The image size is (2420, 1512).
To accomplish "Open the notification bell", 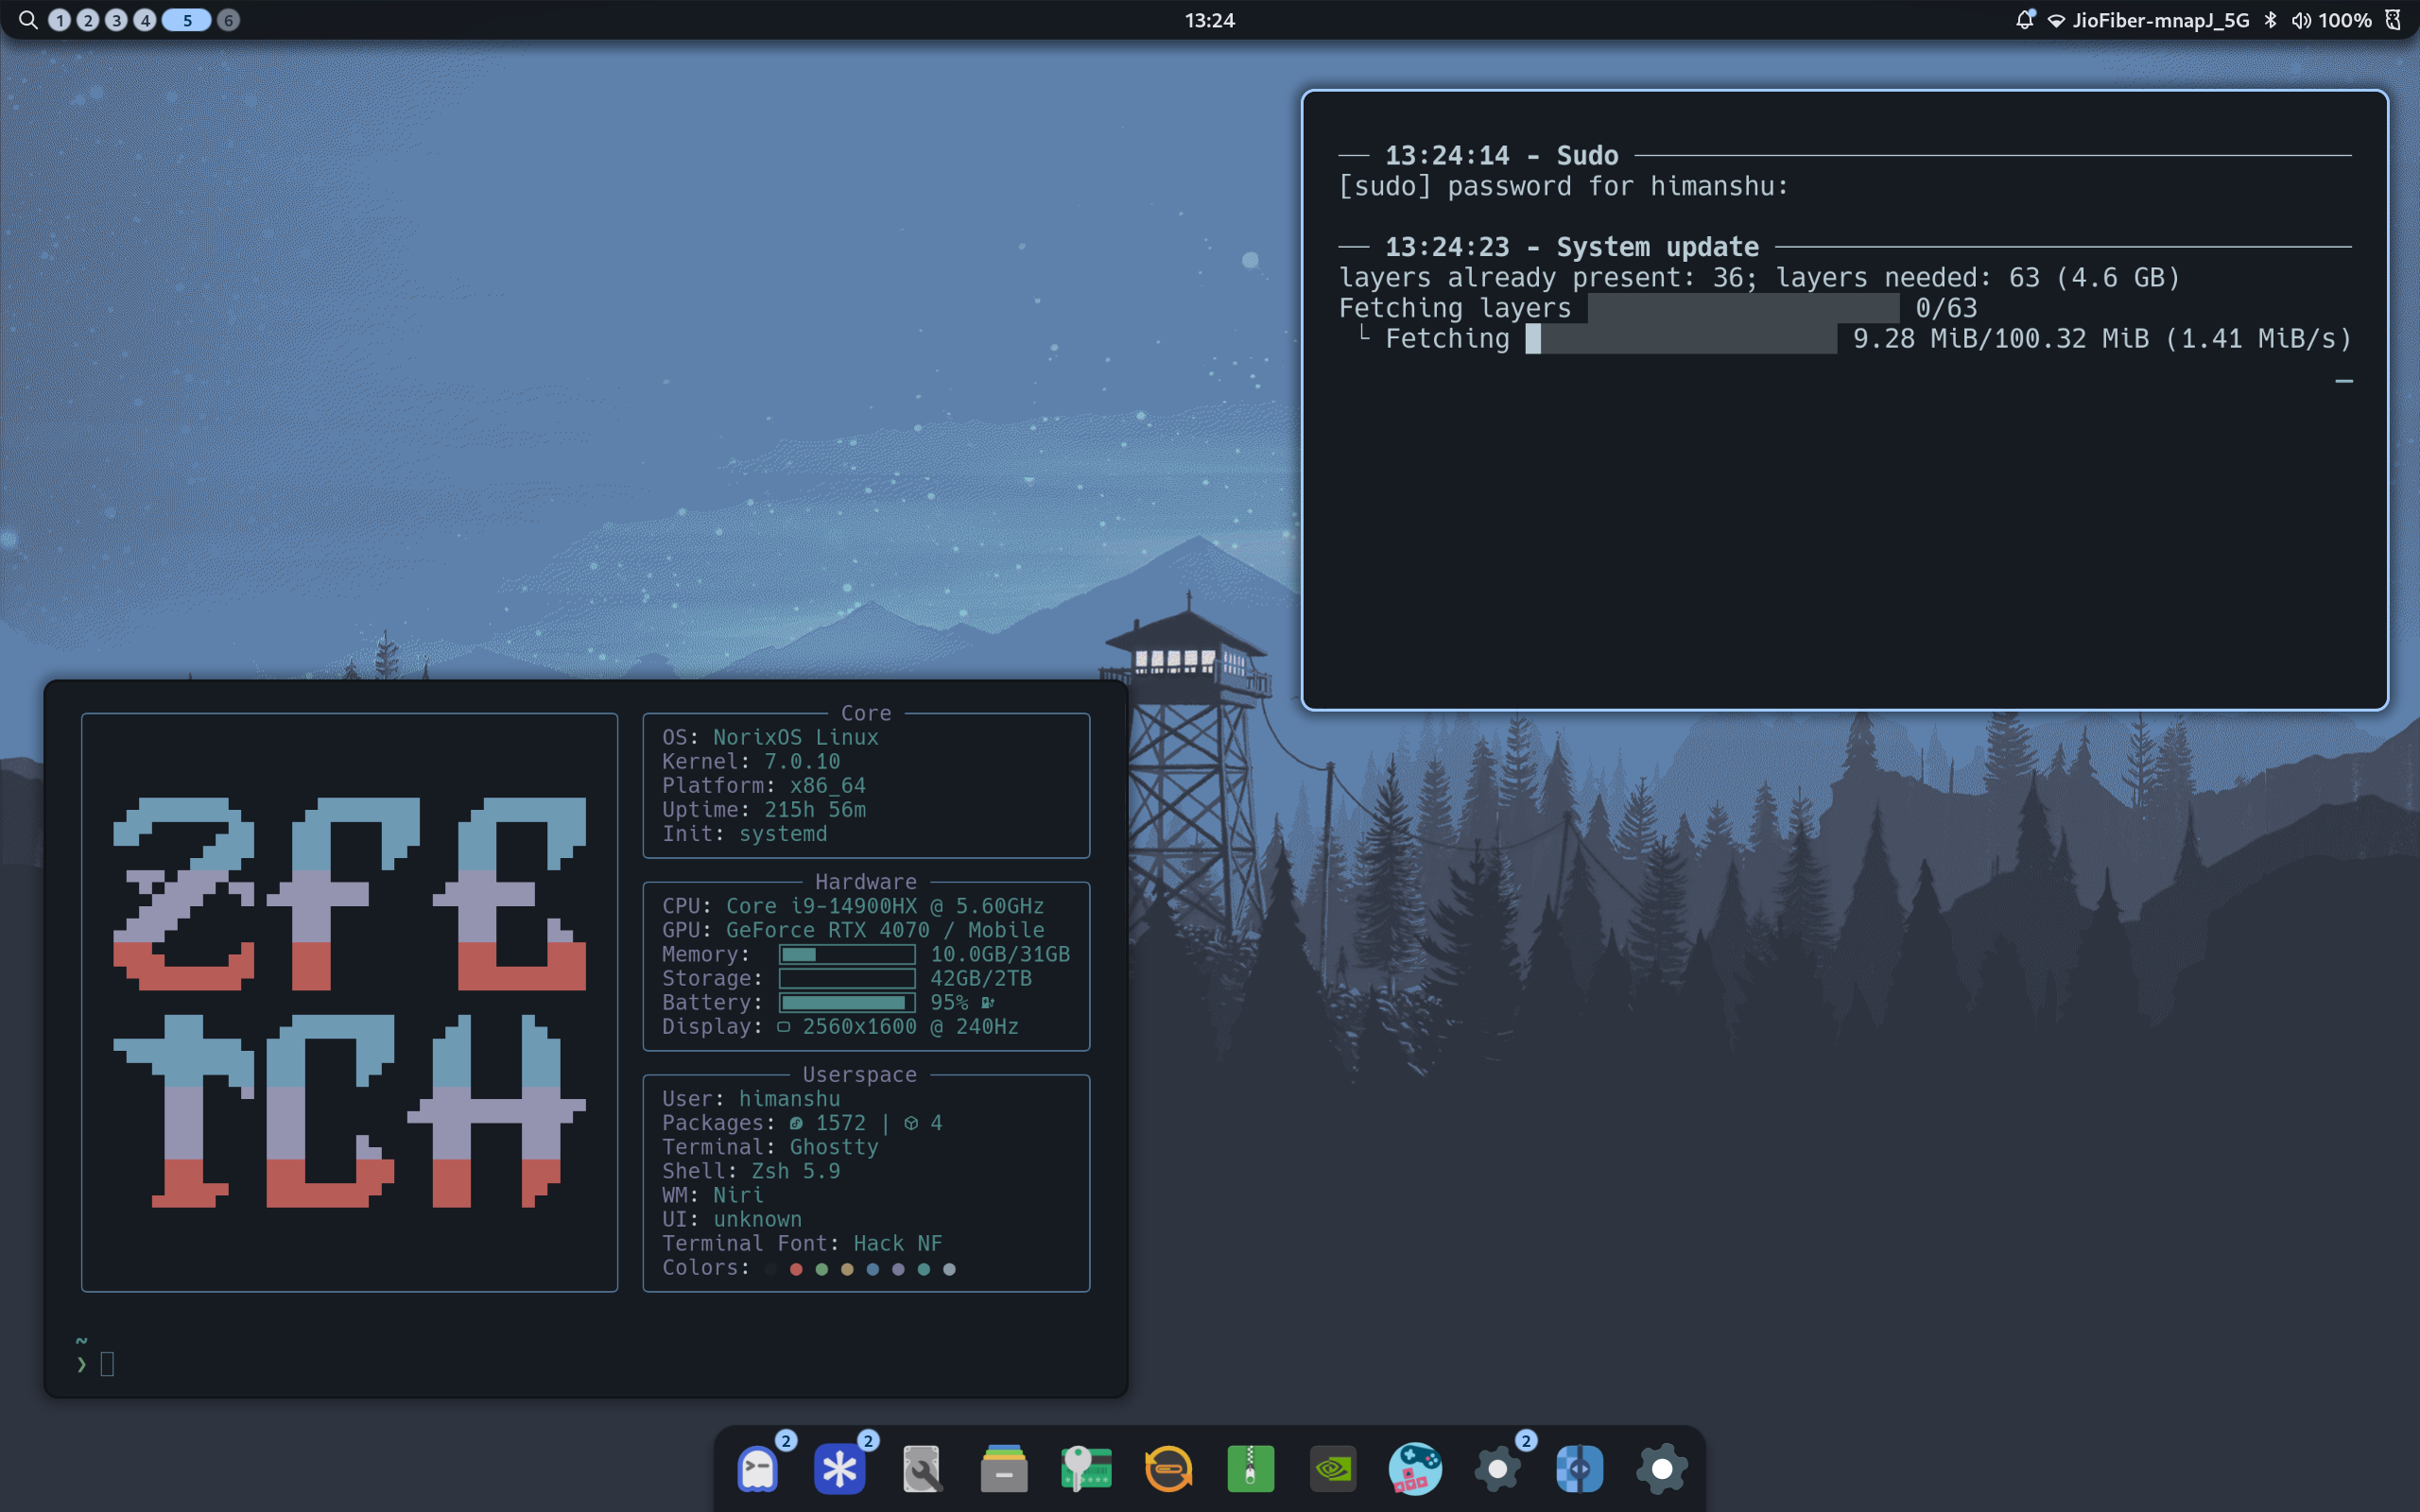I will pyautogui.click(x=2025, y=20).
